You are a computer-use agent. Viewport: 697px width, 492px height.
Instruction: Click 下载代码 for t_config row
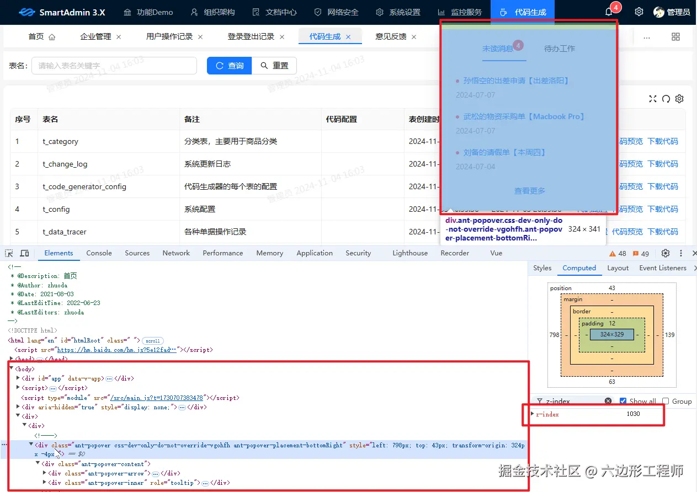click(663, 209)
